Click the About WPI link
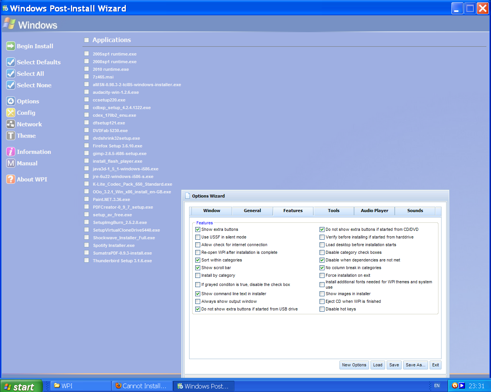 pos(32,179)
